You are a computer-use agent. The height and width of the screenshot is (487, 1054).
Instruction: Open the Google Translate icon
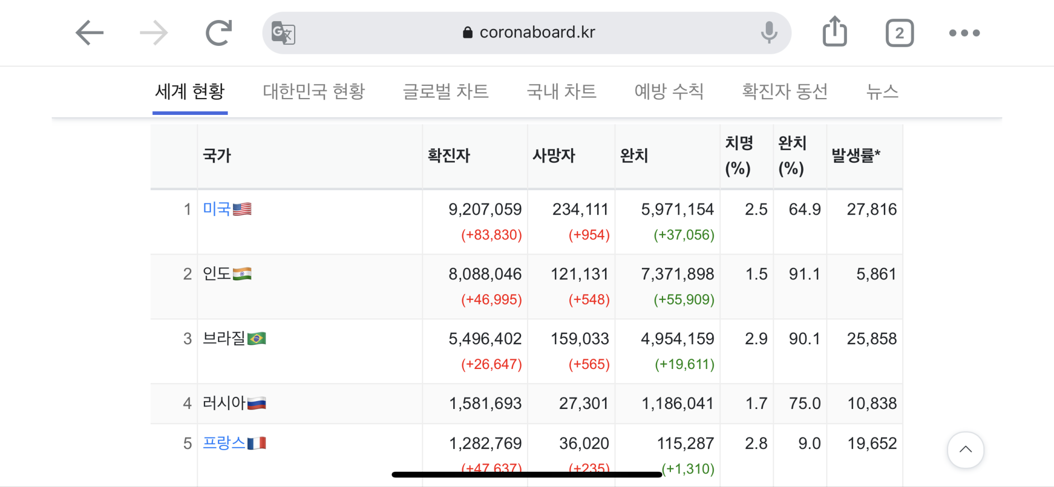click(x=283, y=33)
